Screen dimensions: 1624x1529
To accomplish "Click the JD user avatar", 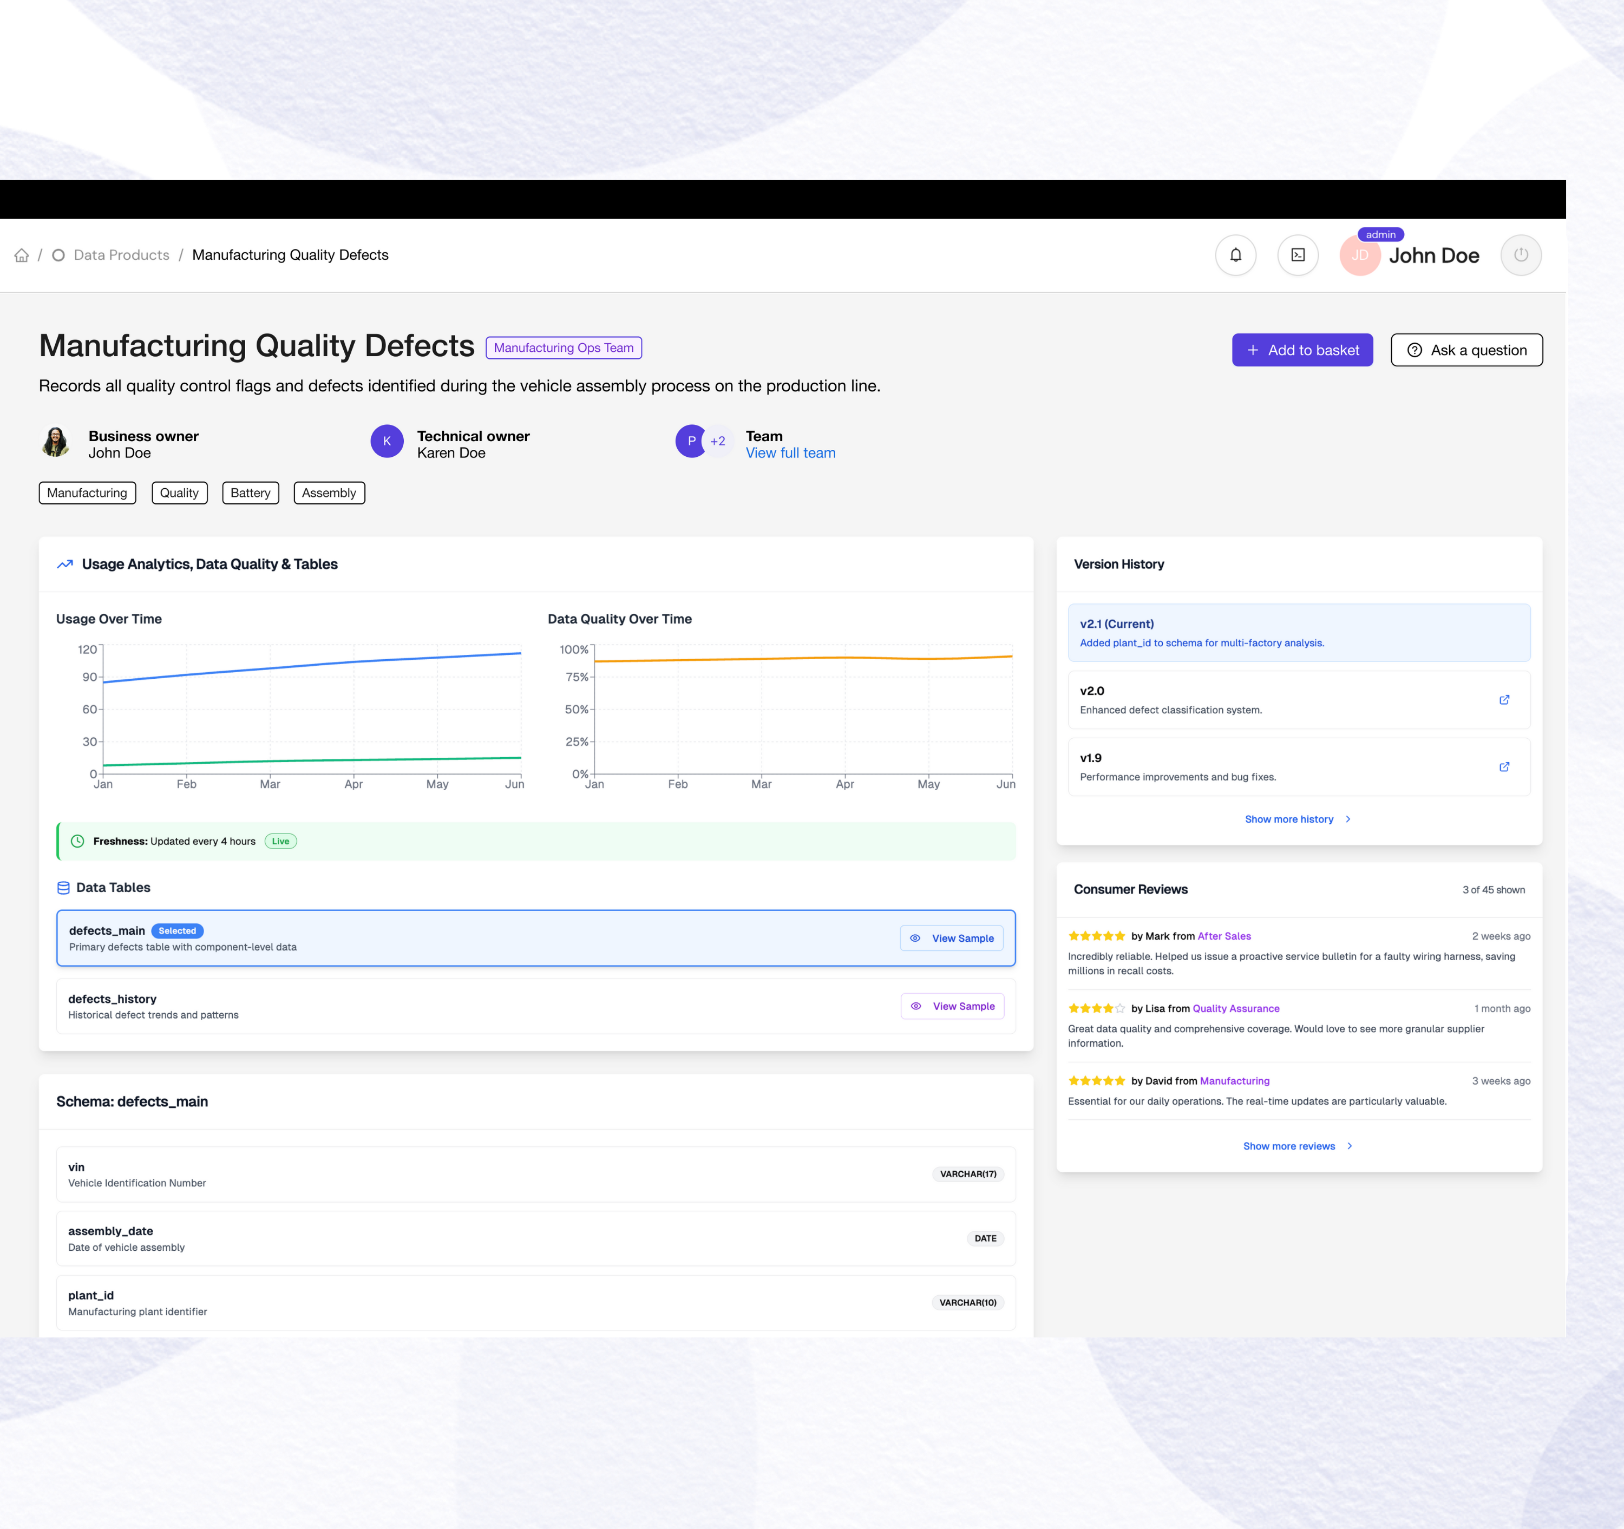I will pos(1359,255).
